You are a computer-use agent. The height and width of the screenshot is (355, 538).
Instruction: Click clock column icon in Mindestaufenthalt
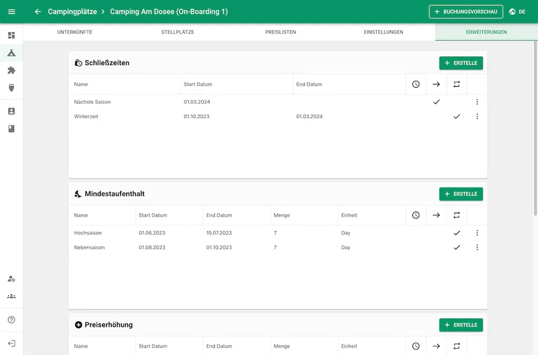point(416,215)
